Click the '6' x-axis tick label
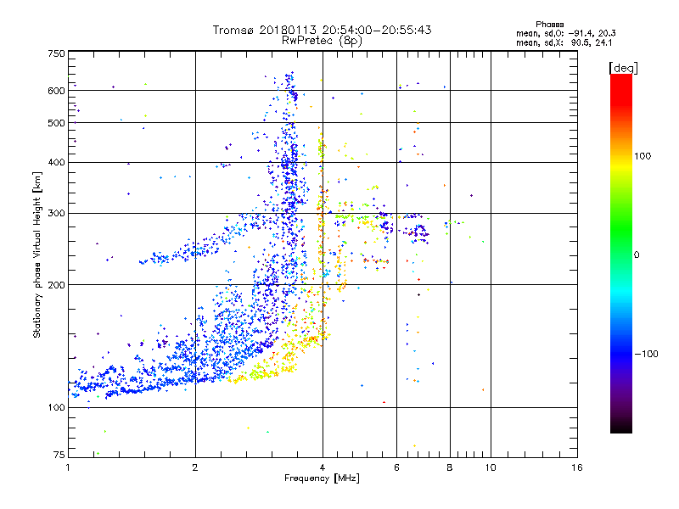679x509 pixels. click(396, 467)
